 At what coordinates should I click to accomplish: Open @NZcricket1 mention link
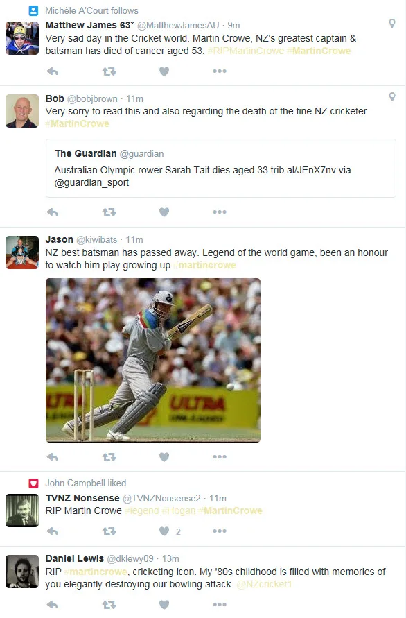tap(264, 584)
